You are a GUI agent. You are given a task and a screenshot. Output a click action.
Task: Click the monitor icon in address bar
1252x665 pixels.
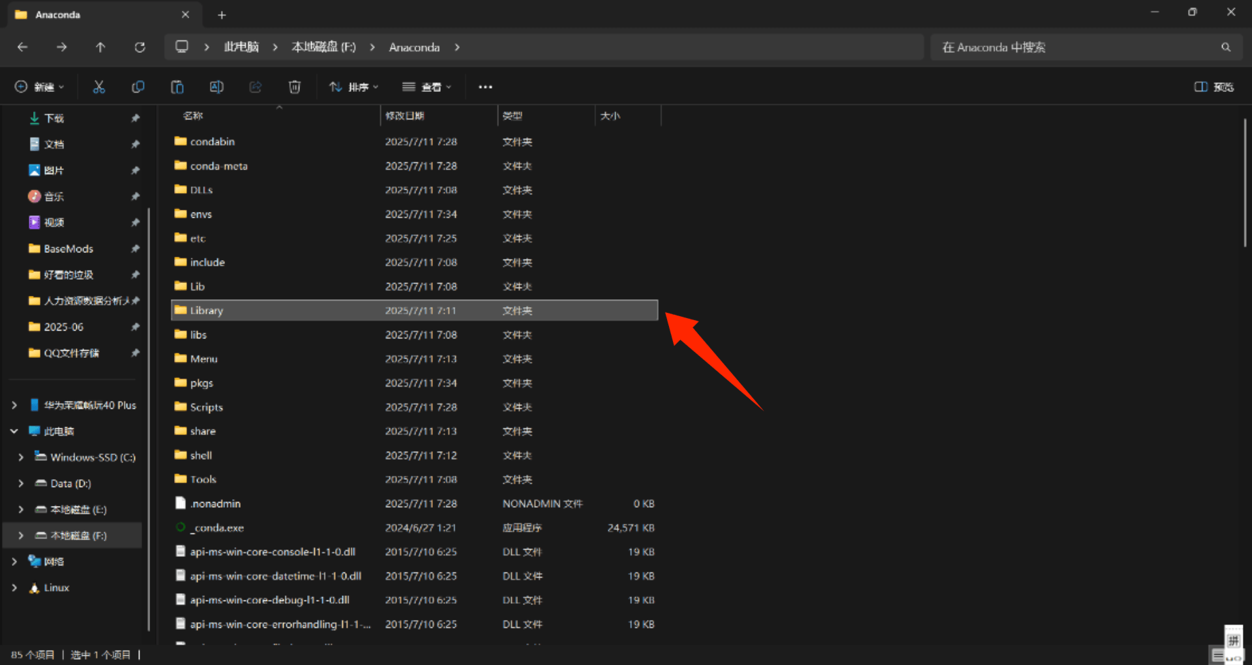(x=182, y=47)
